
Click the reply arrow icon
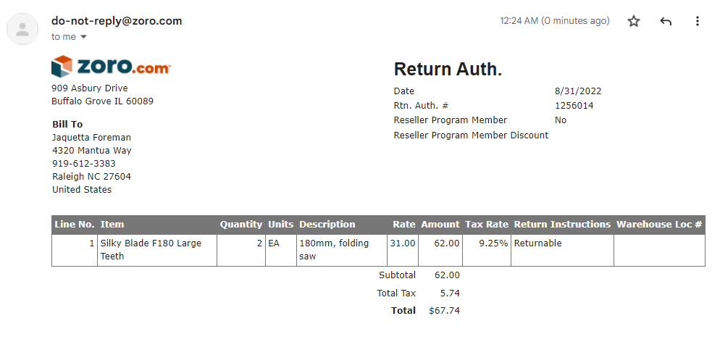(x=666, y=21)
